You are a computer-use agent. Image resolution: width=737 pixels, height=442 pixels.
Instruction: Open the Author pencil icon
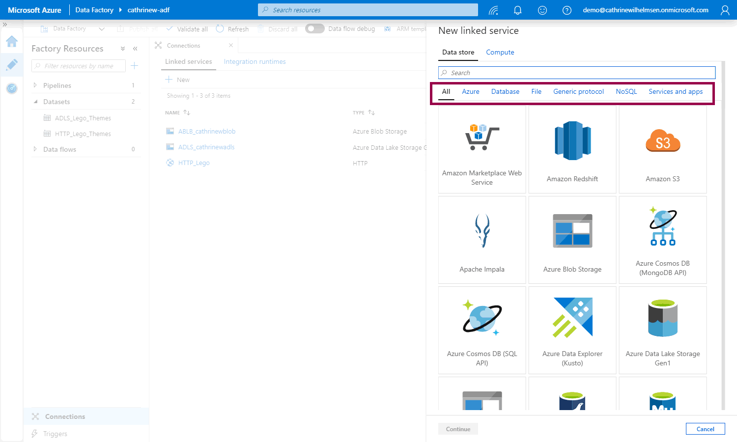point(12,65)
